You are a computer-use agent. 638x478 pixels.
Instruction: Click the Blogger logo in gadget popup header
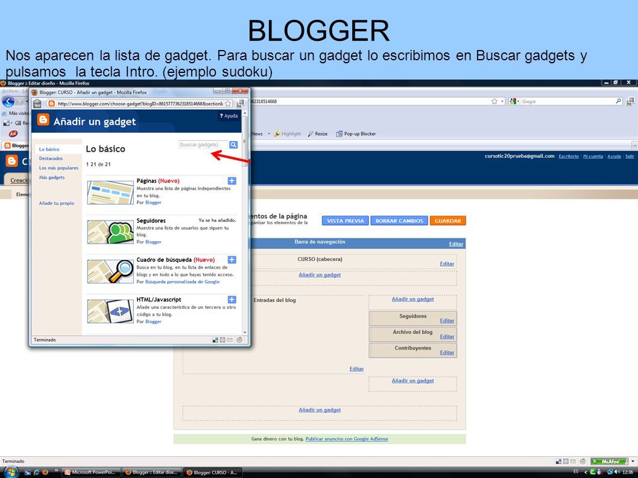pyautogui.click(x=43, y=120)
